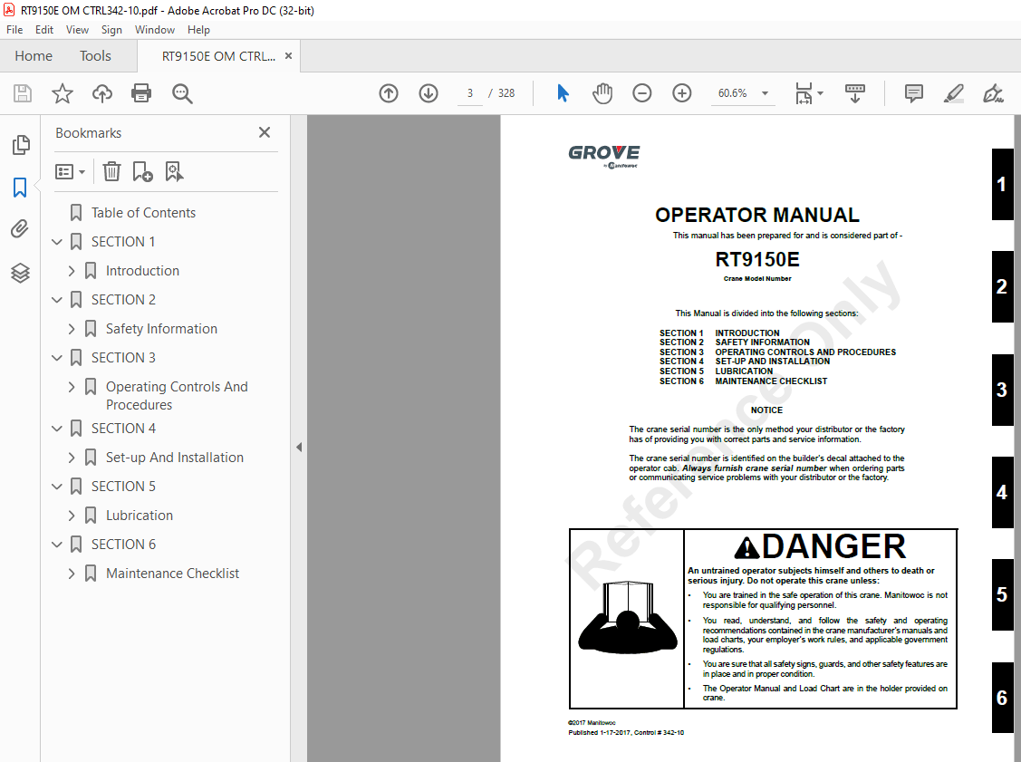Open the View menu
The image size is (1021, 762).
pos(77,29)
